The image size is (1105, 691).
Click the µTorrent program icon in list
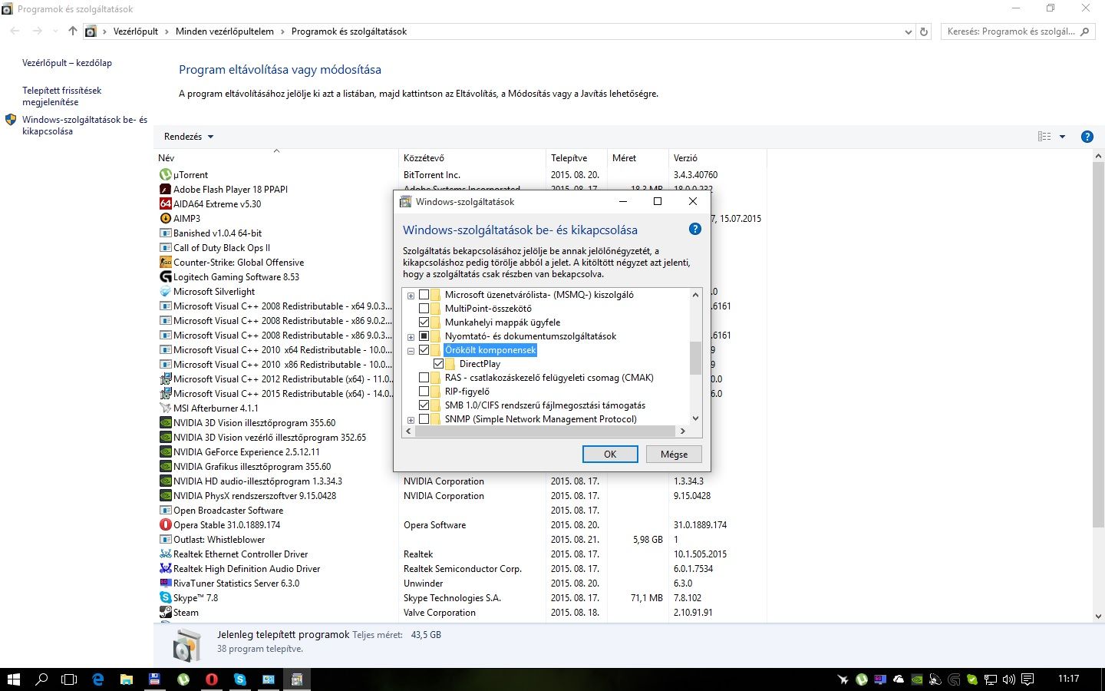pyautogui.click(x=165, y=175)
